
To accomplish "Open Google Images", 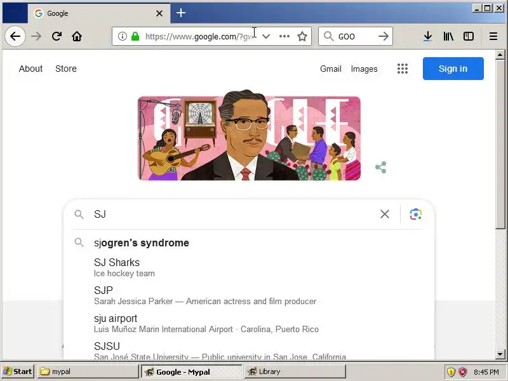I will pos(364,69).
